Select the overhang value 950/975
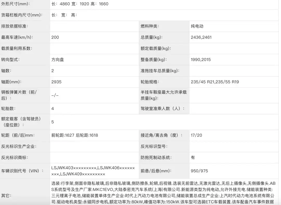Image resolution: width=281 pixels, height=205 pixels. [x=199, y=171]
